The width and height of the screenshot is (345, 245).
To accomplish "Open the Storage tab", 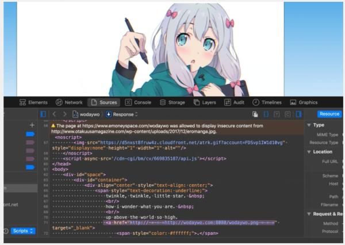I will point(172,102).
